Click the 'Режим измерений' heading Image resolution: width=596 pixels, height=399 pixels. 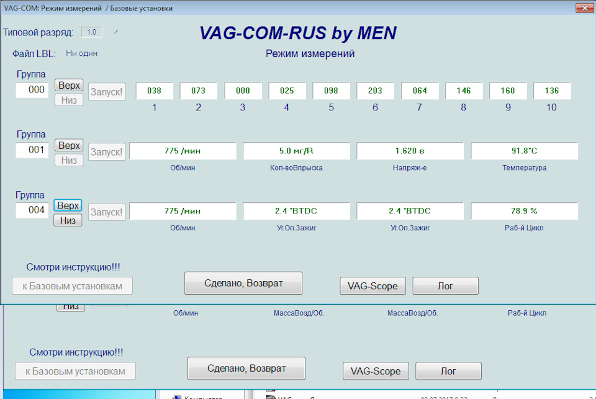[310, 53]
